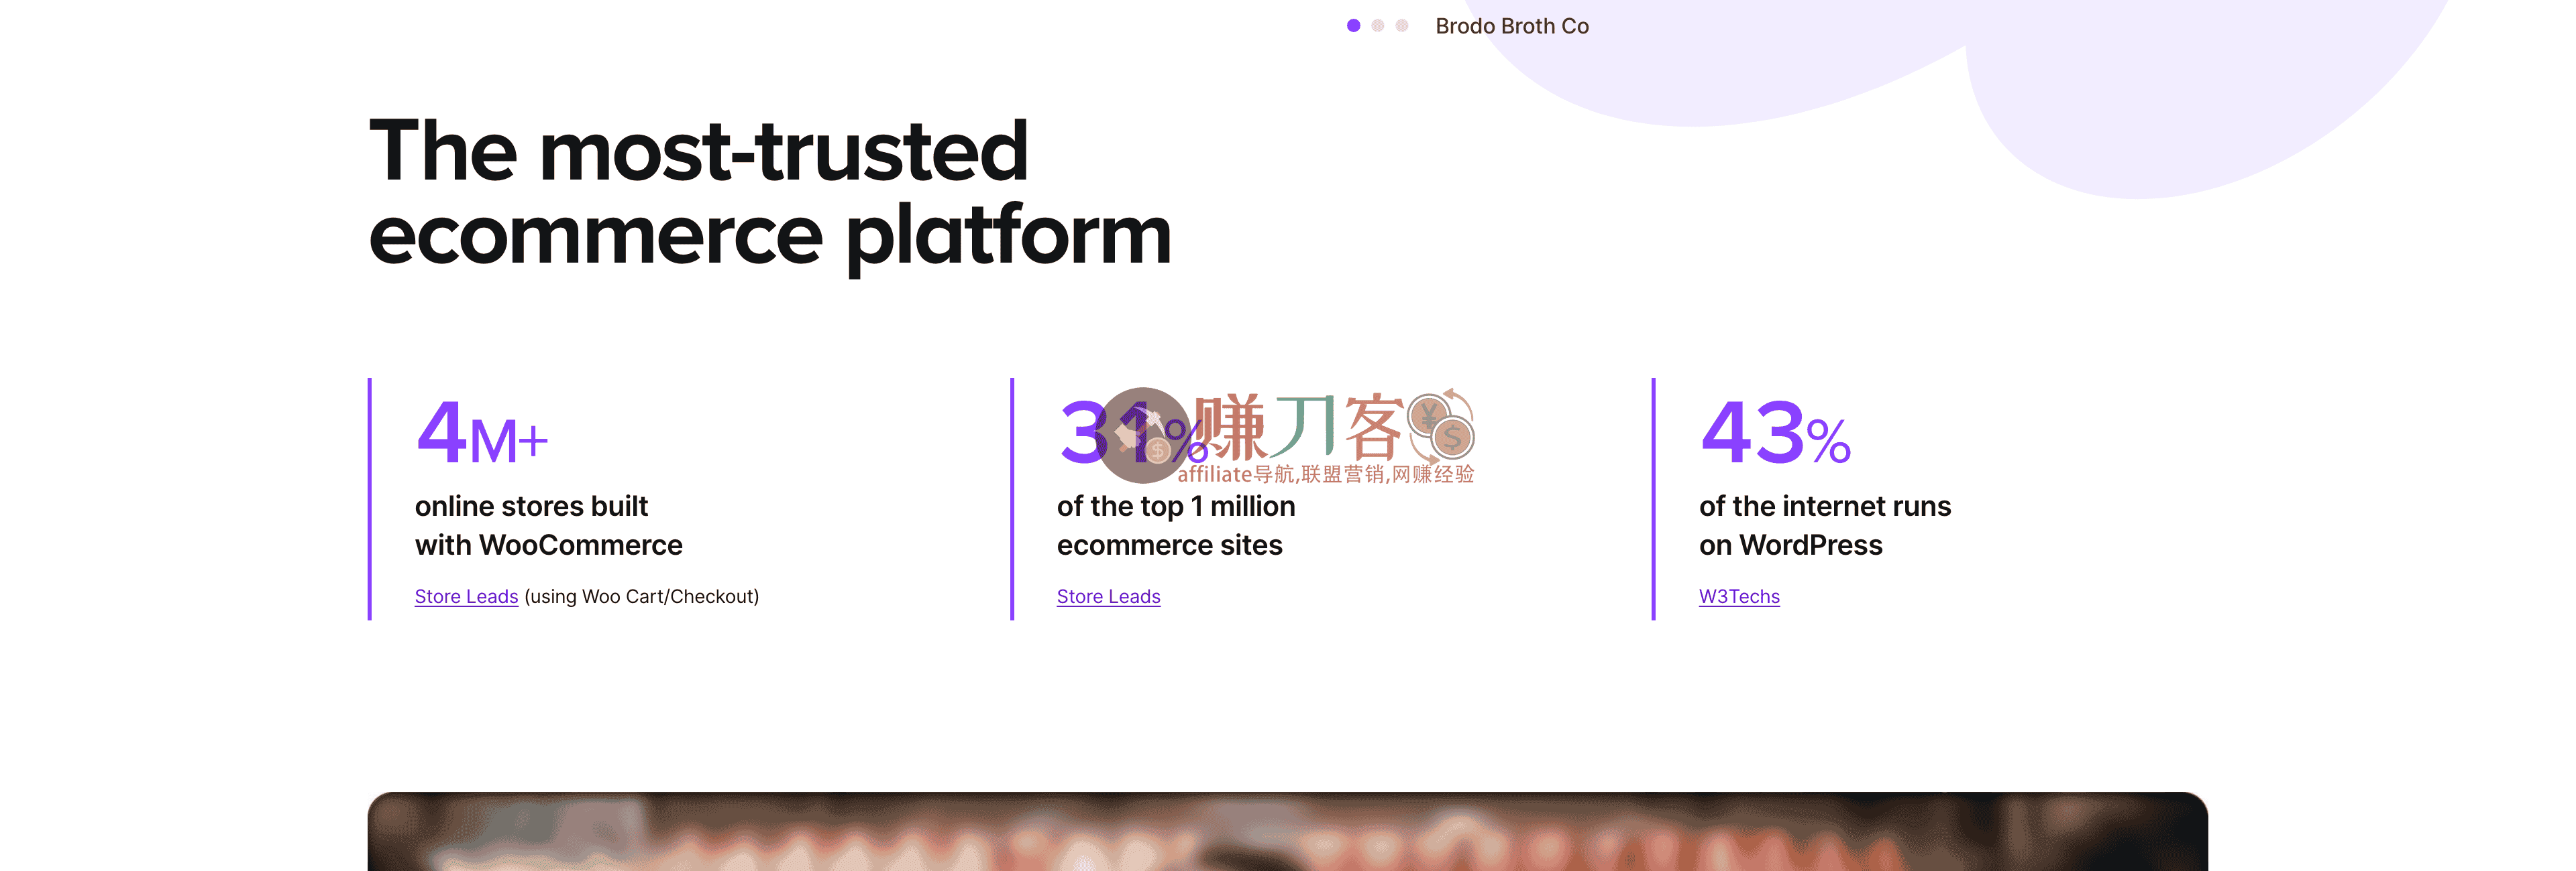The height and width of the screenshot is (871, 2576).
Task: Open the W3Techs source link
Action: point(1739,596)
